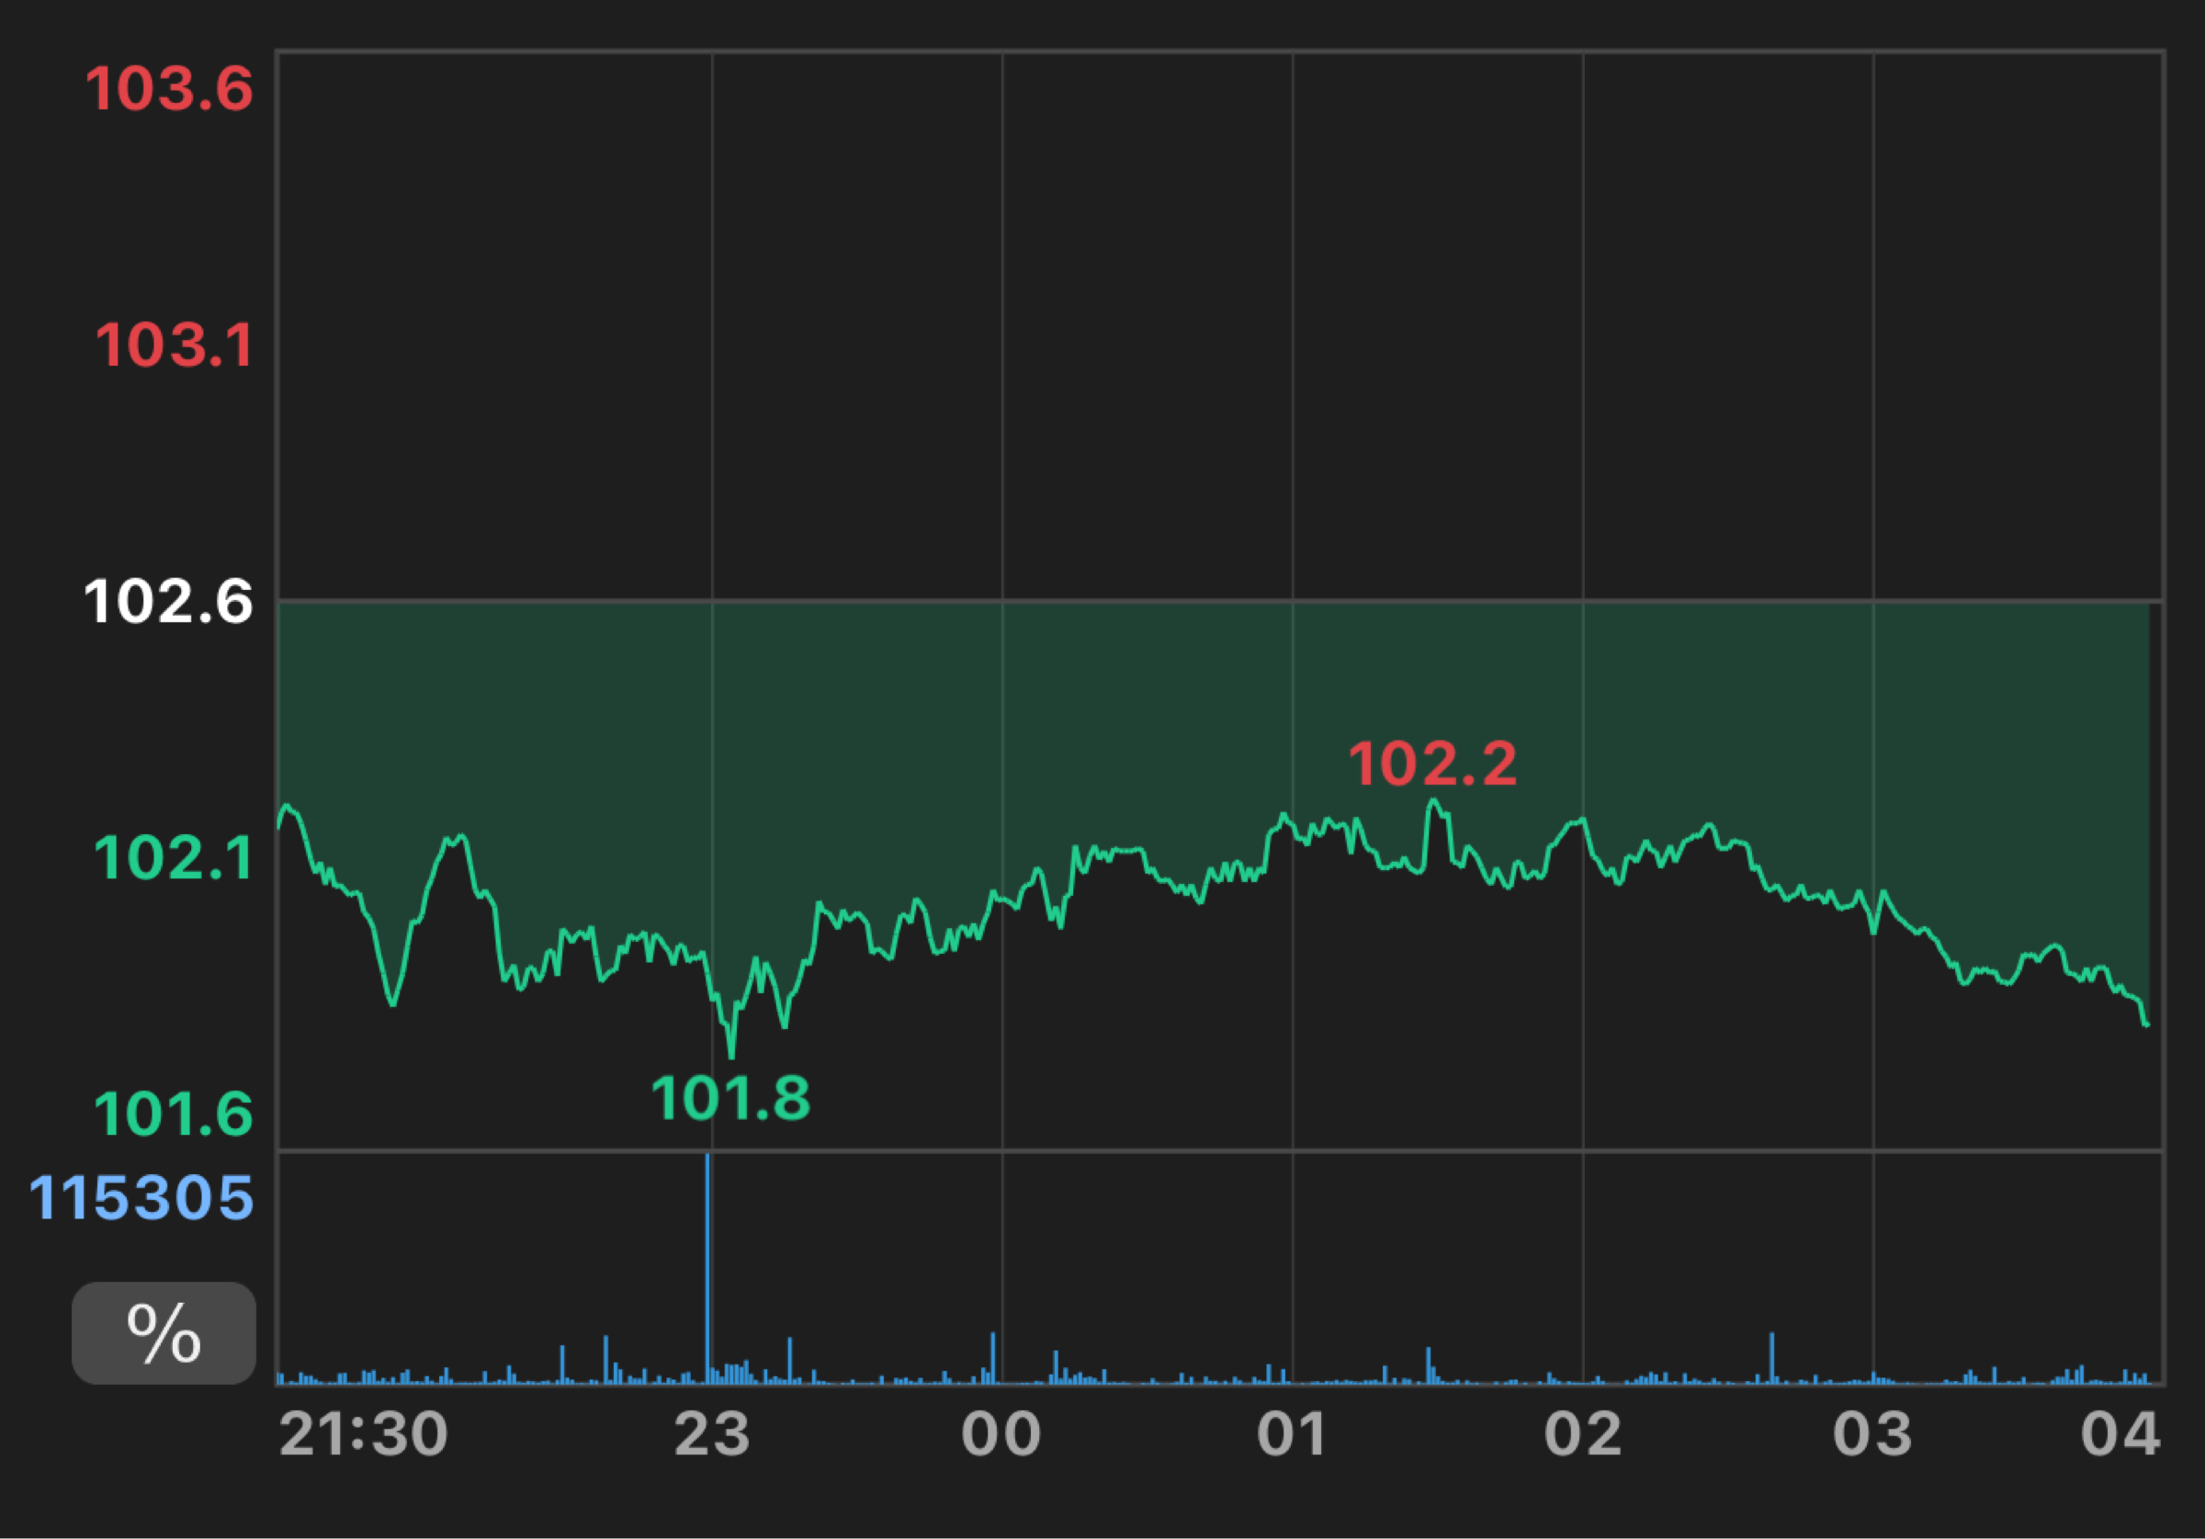
Task: Click the 00 time axis label
Action: (1001, 1434)
